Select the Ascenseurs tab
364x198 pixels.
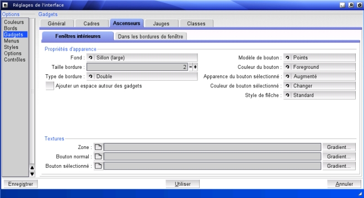coord(126,23)
